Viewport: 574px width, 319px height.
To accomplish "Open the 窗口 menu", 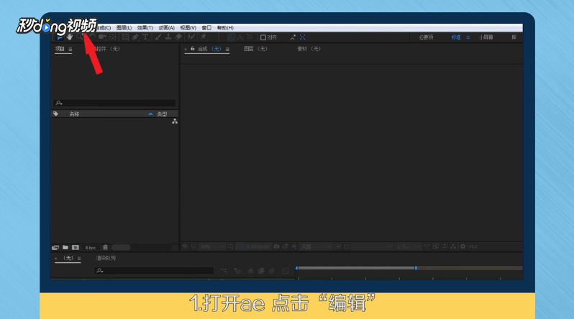I will [206, 28].
